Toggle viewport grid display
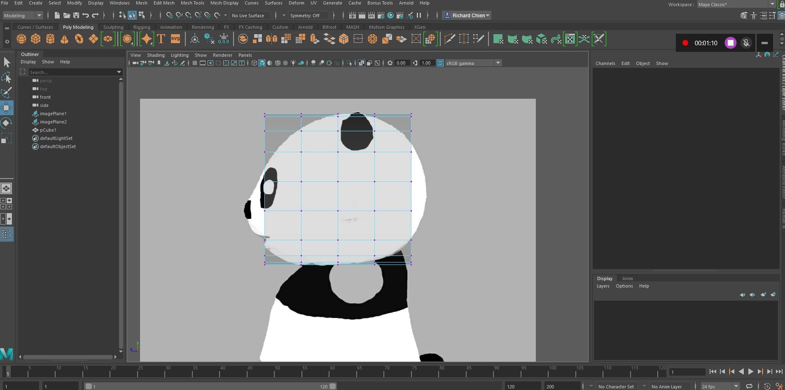This screenshot has height=390, width=785. (195, 63)
